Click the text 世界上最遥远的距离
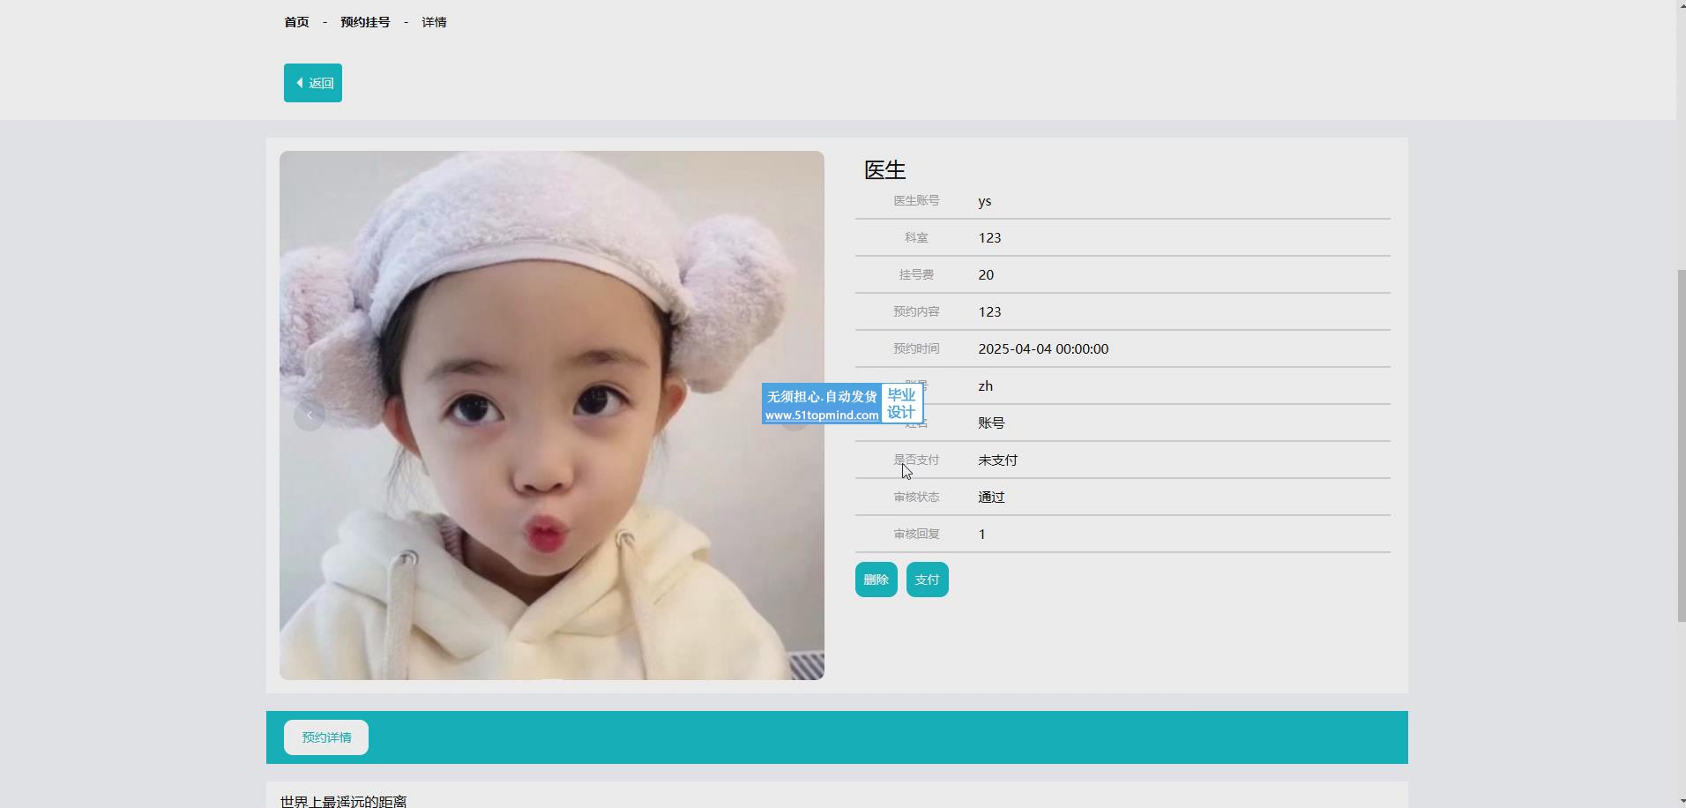1686x808 pixels. click(344, 801)
